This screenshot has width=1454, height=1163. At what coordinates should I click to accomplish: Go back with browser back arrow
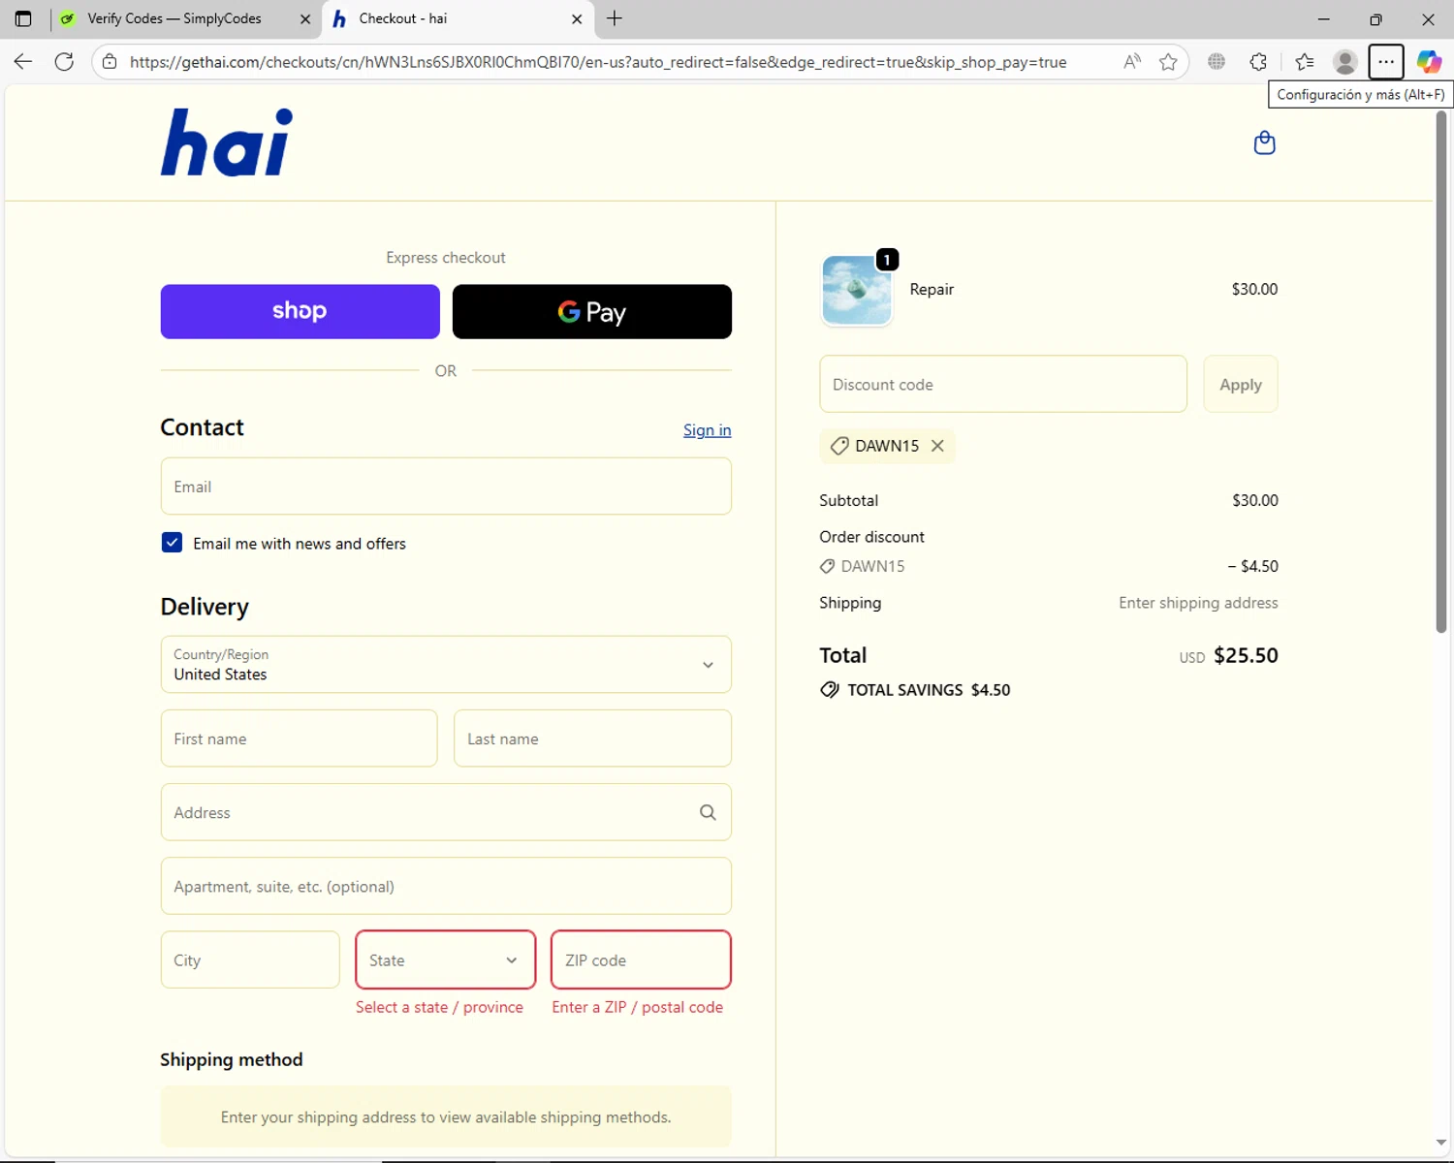point(23,62)
